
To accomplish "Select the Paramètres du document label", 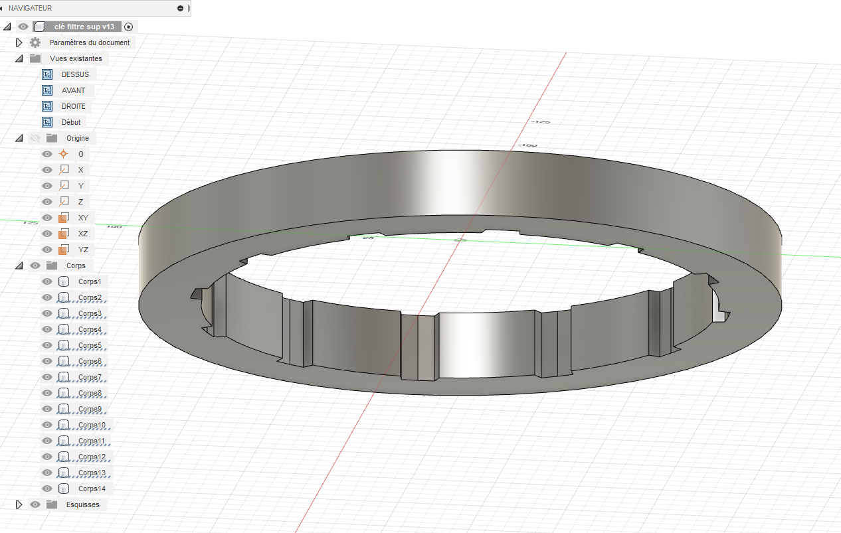I will point(90,42).
